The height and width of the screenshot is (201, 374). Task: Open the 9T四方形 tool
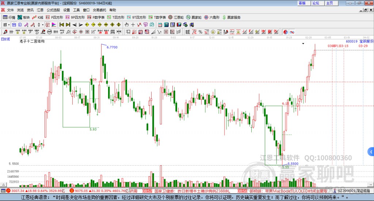(x=137, y=18)
